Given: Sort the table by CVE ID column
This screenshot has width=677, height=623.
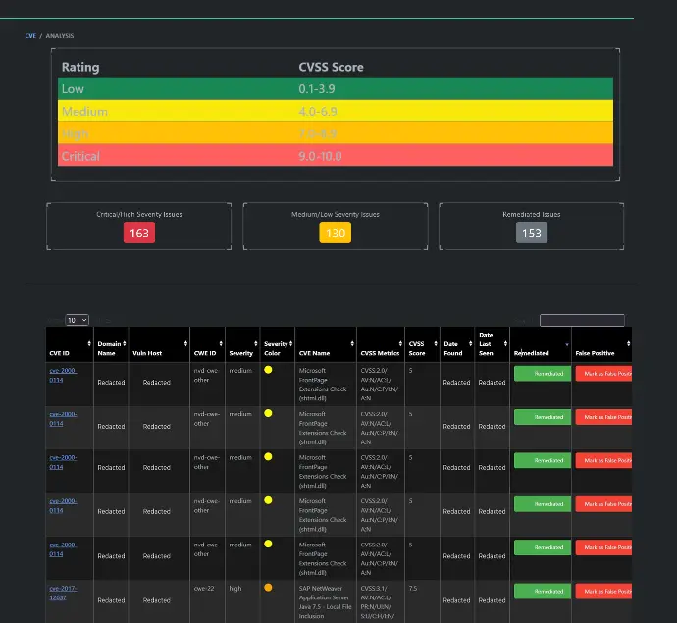Looking at the screenshot, I should tap(69, 344).
